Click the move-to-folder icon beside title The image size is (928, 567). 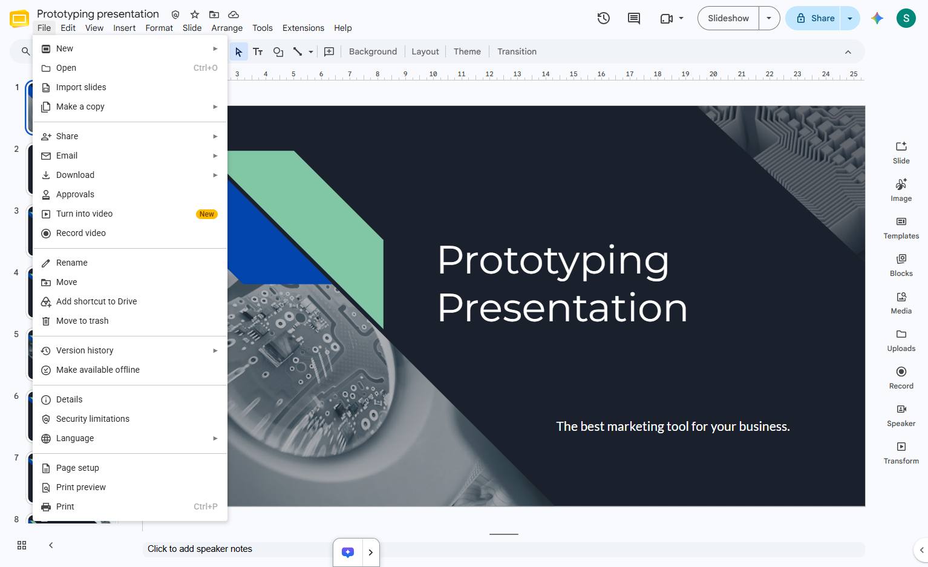click(x=214, y=14)
